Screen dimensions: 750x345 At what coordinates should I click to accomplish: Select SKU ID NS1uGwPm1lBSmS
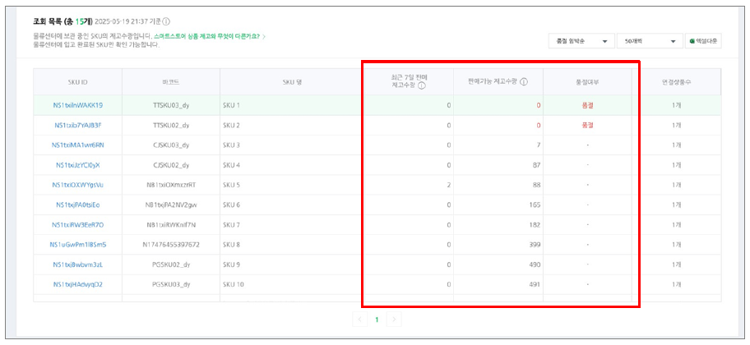click(77, 245)
